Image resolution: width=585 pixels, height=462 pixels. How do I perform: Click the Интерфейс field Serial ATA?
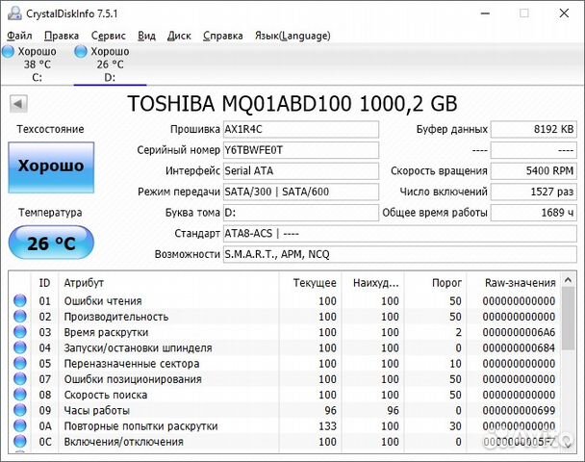click(301, 171)
